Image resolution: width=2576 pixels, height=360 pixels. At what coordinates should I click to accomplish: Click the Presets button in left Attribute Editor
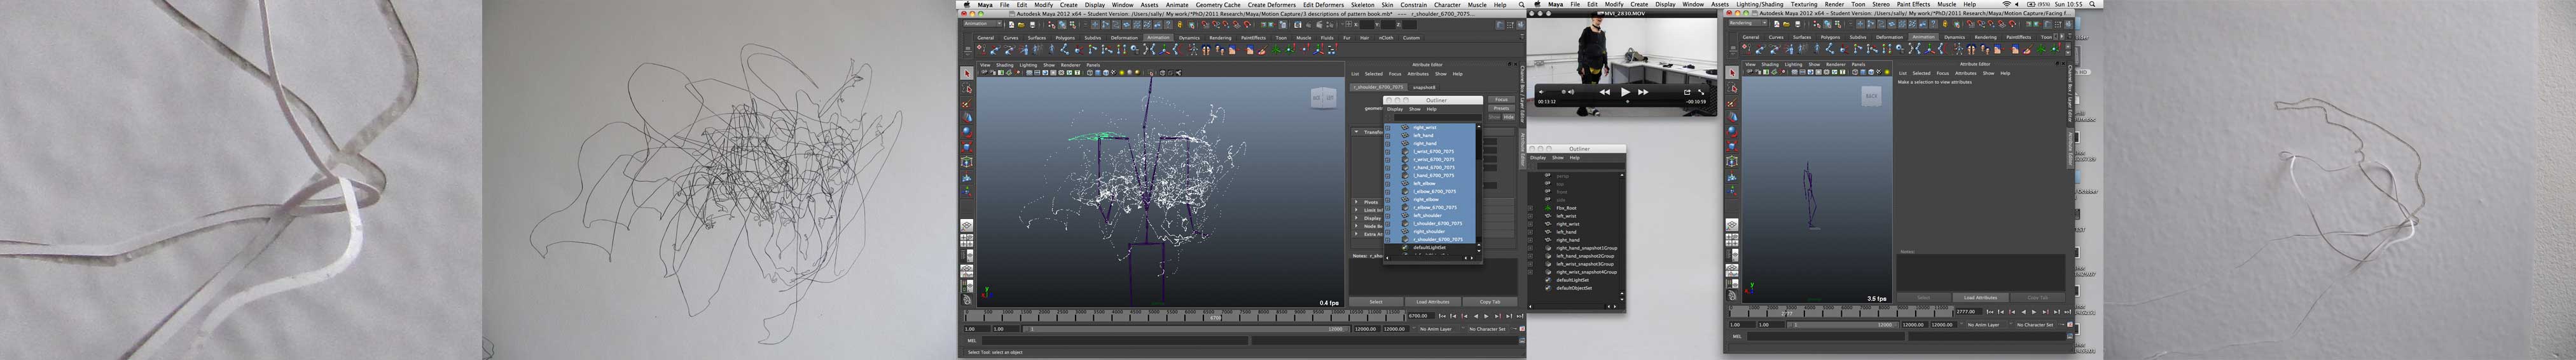point(1501,108)
